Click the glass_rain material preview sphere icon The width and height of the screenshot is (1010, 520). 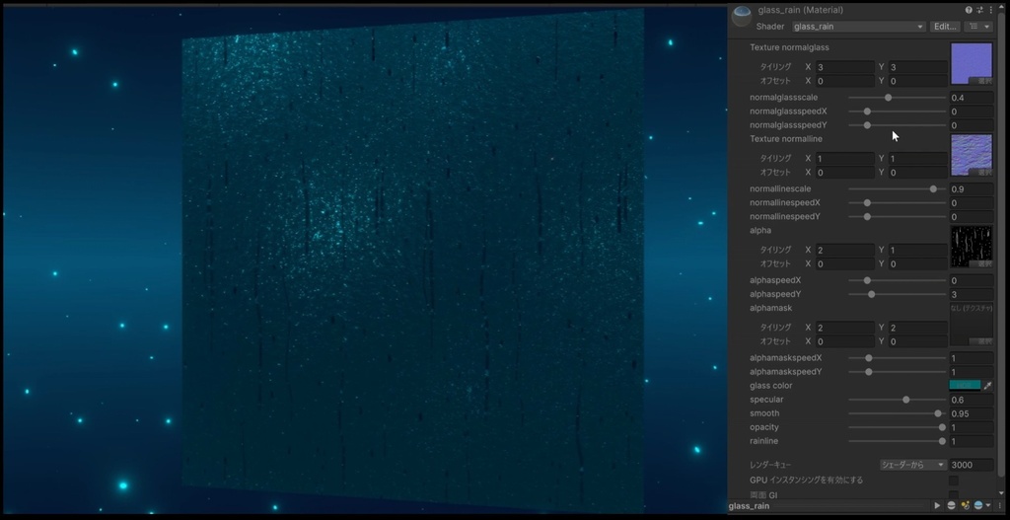pyautogui.click(x=742, y=16)
